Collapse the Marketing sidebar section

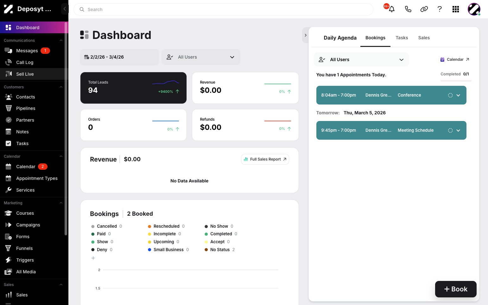click(61, 203)
